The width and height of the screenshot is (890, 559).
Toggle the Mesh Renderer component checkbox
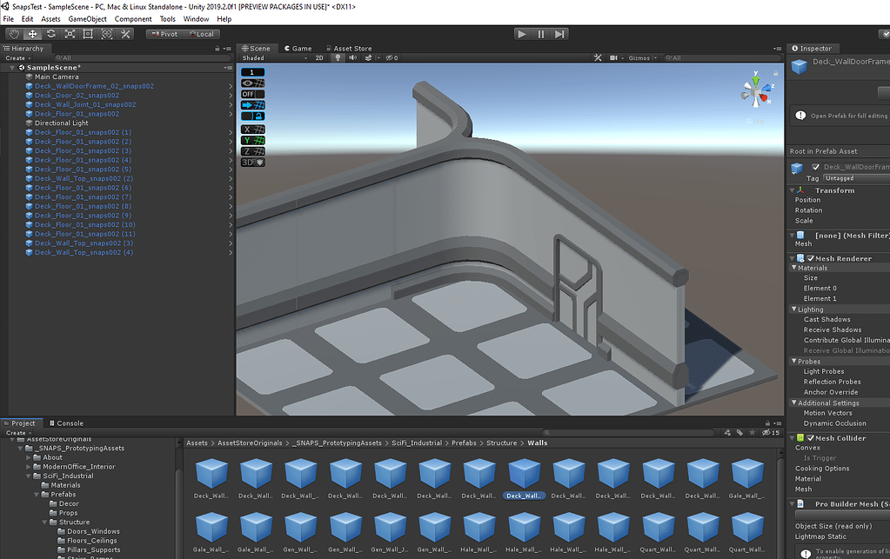811,259
